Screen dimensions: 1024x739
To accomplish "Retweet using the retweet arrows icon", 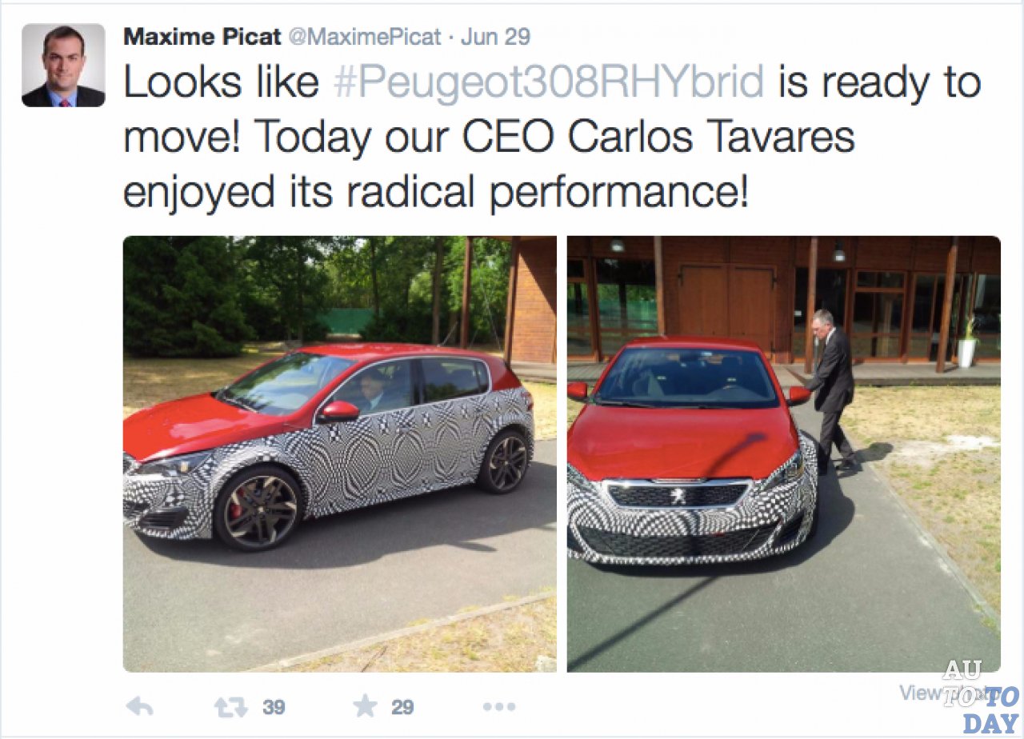I will tap(231, 706).
